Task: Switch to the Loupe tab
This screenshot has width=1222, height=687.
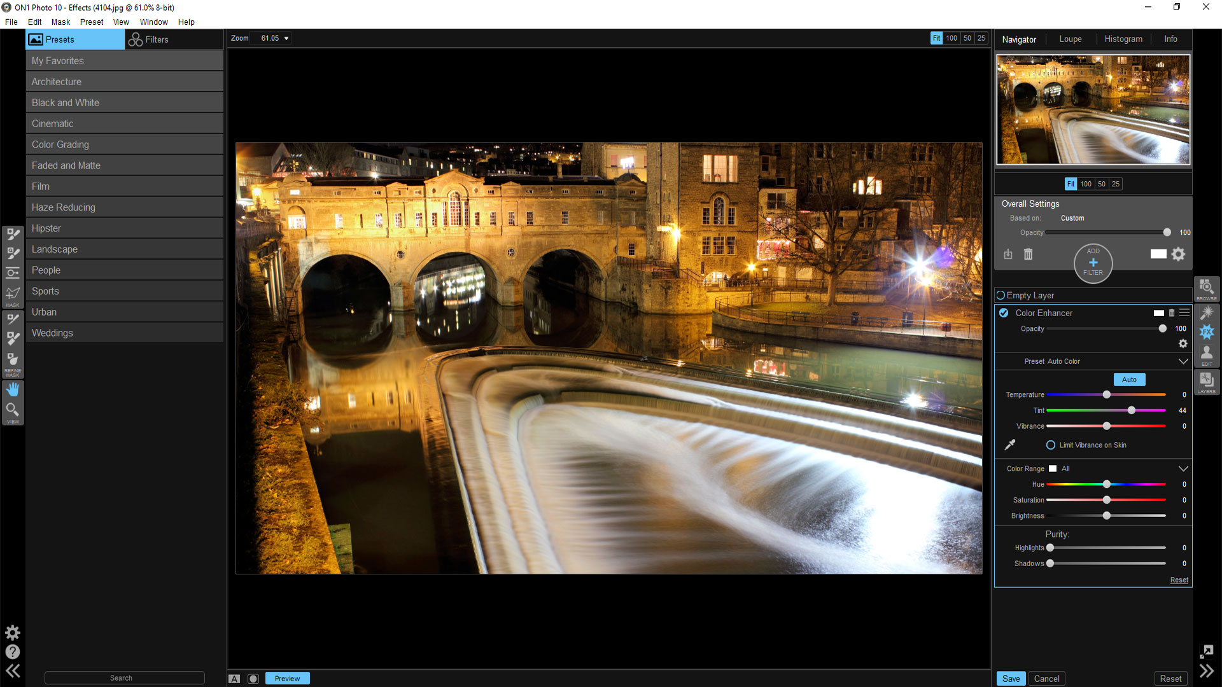Action: click(x=1071, y=39)
